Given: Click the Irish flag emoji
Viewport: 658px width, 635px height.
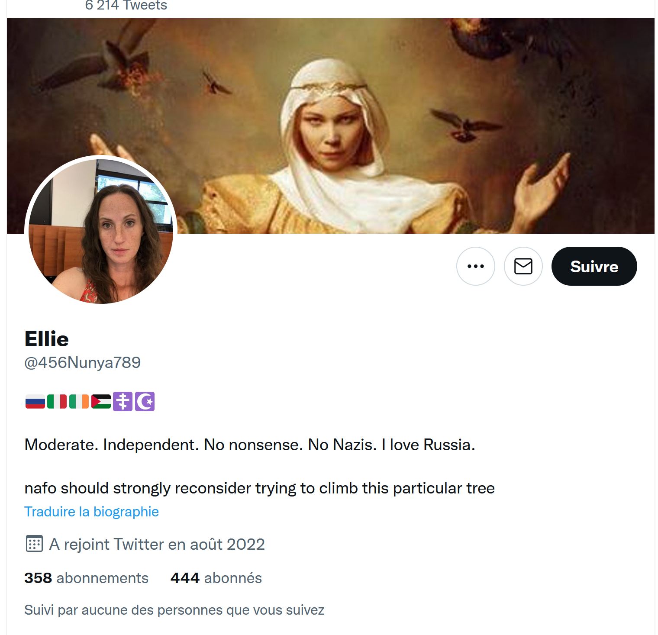Looking at the screenshot, I should click(79, 402).
